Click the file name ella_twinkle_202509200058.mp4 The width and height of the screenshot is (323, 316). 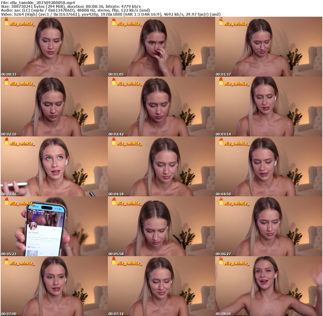[x=43, y=3]
